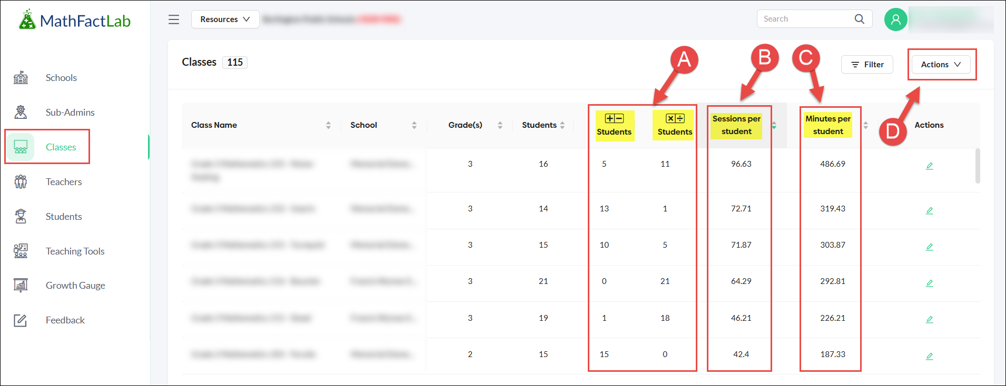The image size is (1006, 386).
Task: Edit the class with 292.81 minutes
Action: (x=930, y=283)
